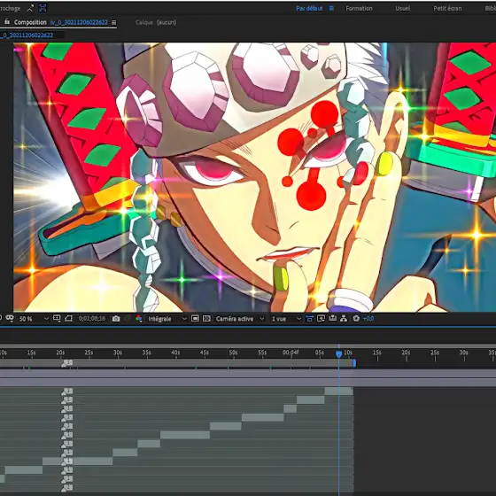Open the RGB channel display icon
The height and width of the screenshot is (496, 496).
pos(138,319)
